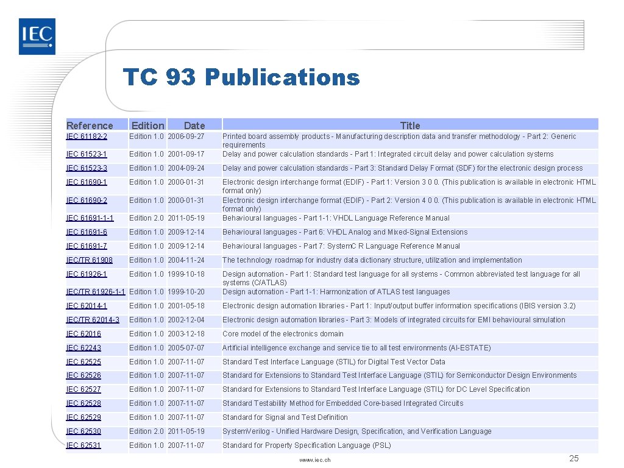The width and height of the screenshot is (624, 468).
Task: Click date 2004-11-24
Action: (186, 260)
